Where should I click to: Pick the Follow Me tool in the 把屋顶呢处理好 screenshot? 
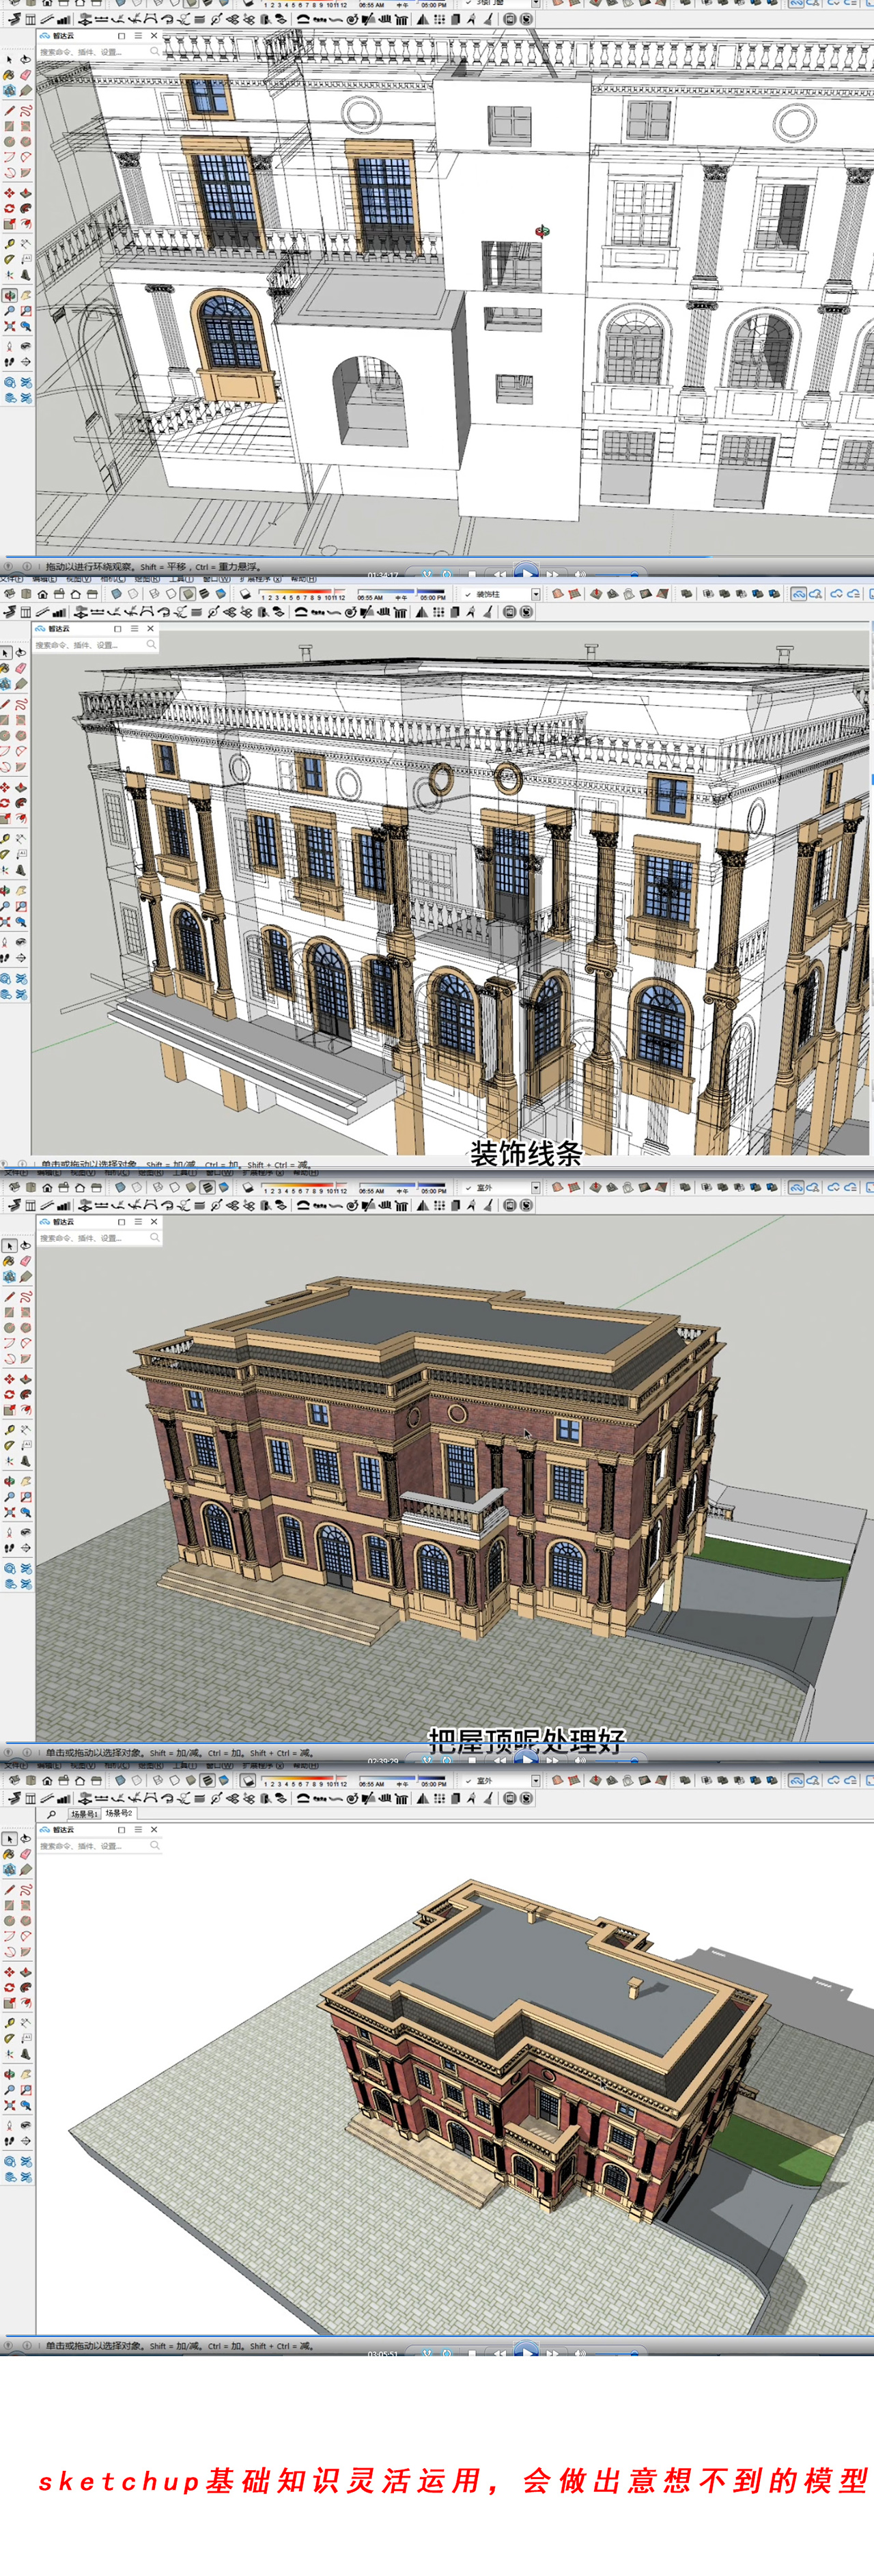point(26,1395)
